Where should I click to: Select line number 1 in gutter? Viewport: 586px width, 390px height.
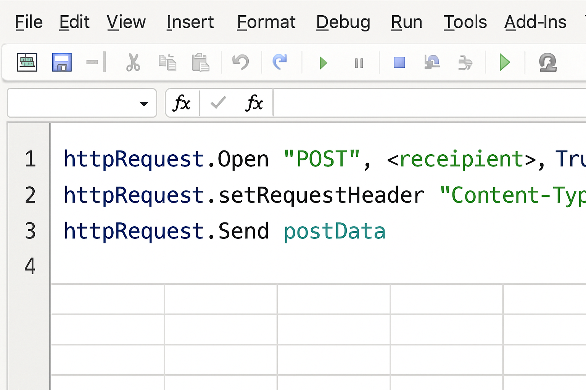(30, 159)
